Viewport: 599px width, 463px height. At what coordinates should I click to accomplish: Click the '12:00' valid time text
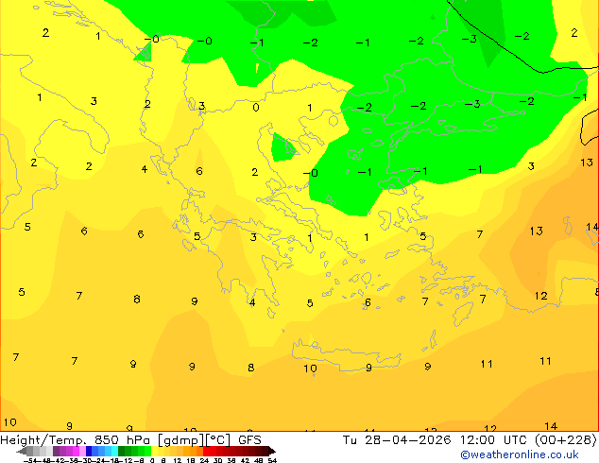pyautogui.click(x=477, y=440)
